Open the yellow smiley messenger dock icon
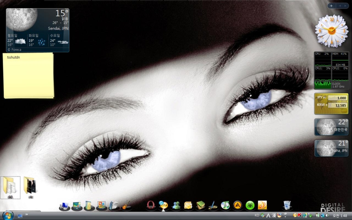The width and height of the screenshot is (352, 220). tap(163, 206)
